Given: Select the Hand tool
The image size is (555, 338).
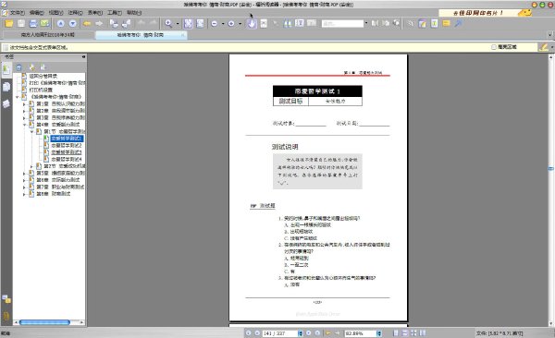Looking at the screenshot, I should pos(252,24).
